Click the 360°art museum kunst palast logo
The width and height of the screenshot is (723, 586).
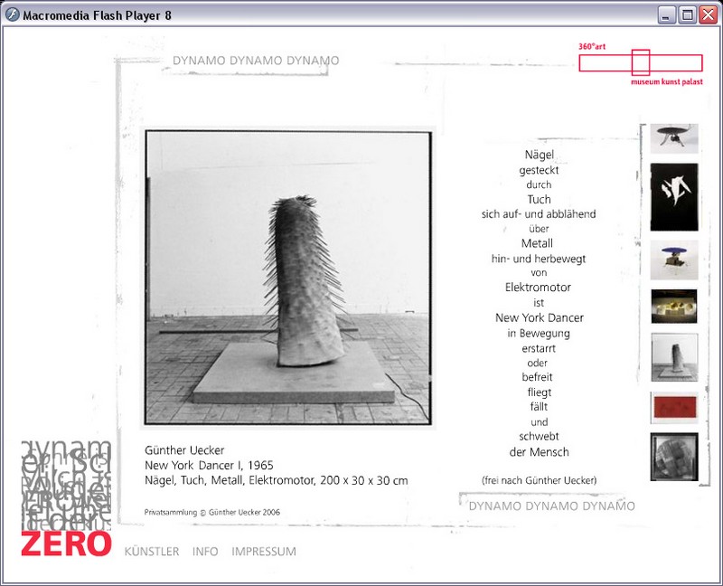[x=640, y=63]
